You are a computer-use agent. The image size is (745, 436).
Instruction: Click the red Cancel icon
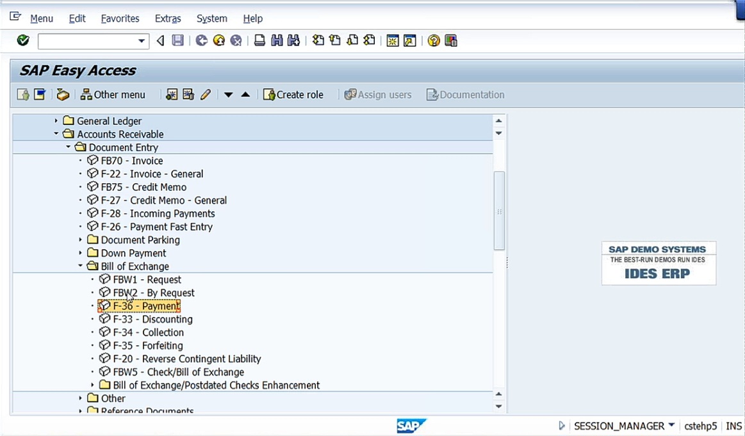(236, 40)
